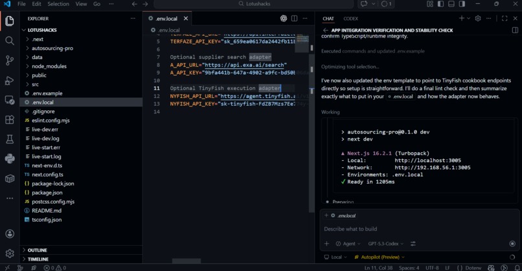
Task: Open notifications bell in status bar
Action: [517, 268]
